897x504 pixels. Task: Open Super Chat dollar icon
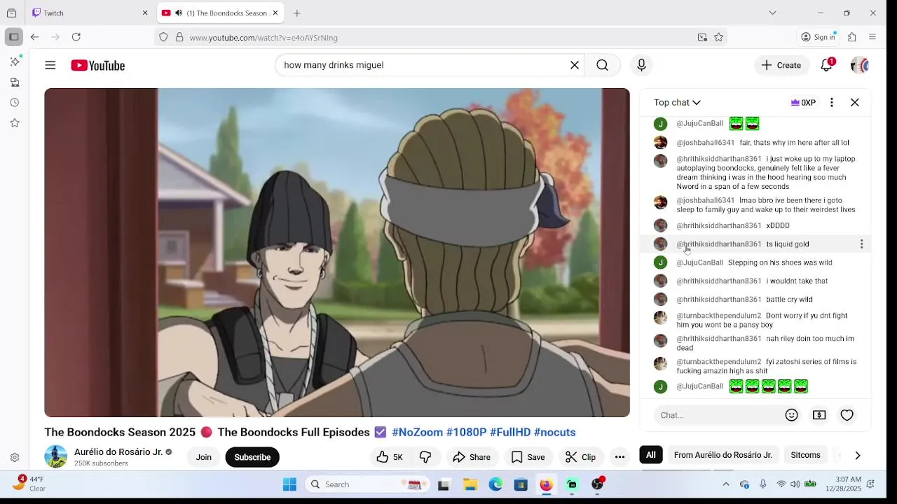tap(819, 415)
